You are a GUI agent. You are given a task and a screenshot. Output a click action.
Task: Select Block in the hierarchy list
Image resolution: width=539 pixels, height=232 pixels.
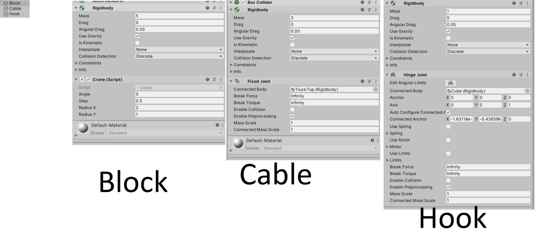15,3
